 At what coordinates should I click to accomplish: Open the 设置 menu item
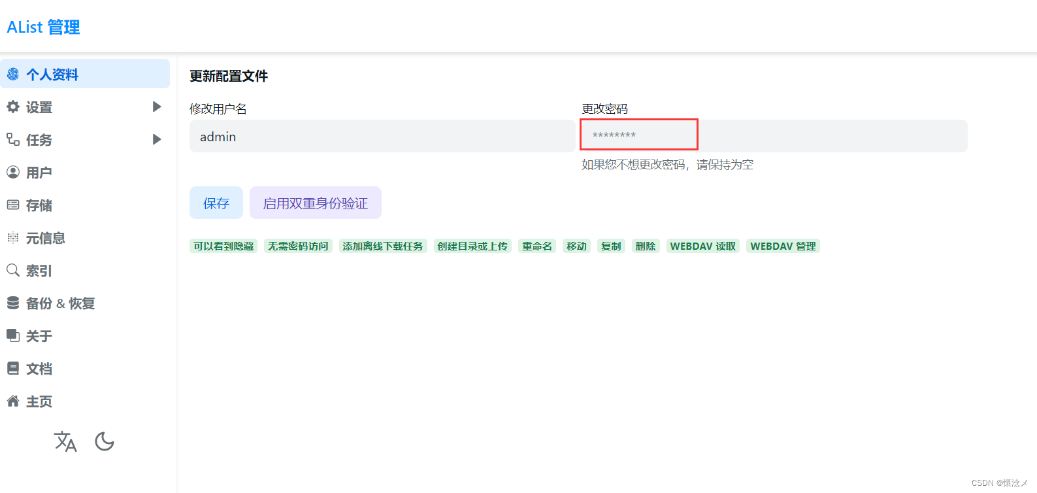click(x=85, y=107)
